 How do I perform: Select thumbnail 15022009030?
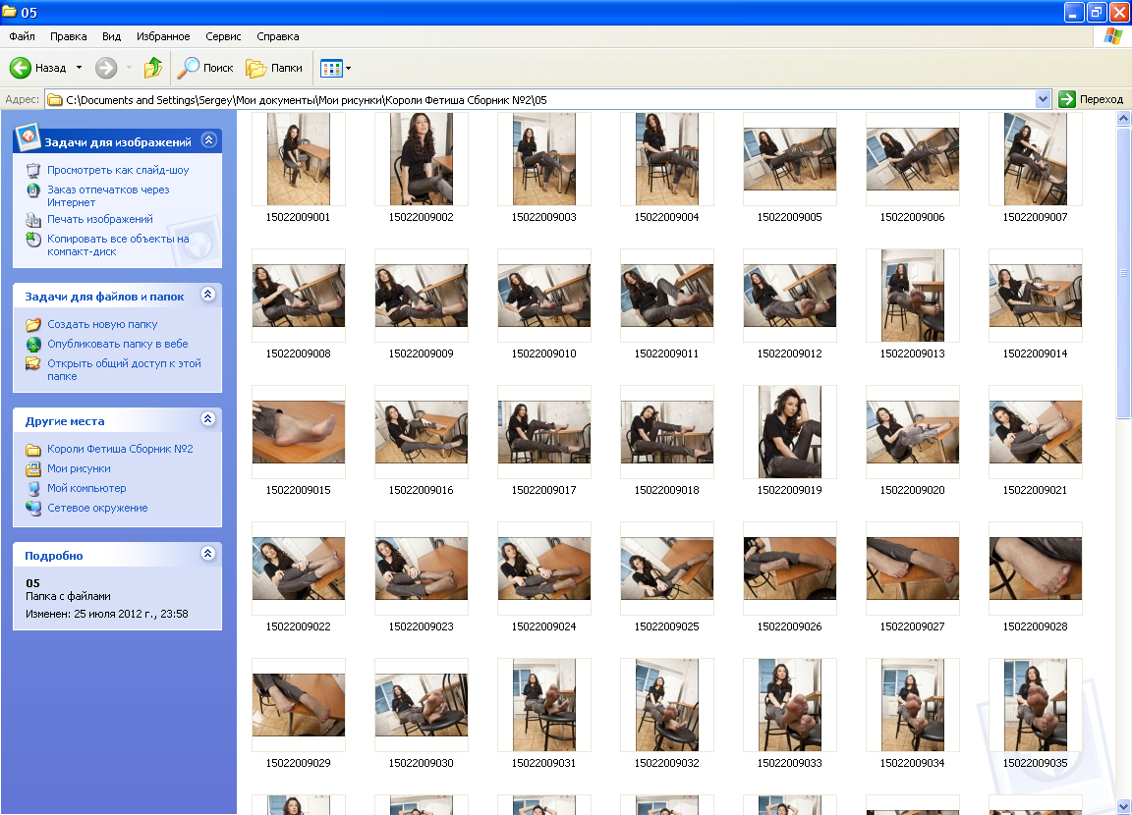click(422, 704)
